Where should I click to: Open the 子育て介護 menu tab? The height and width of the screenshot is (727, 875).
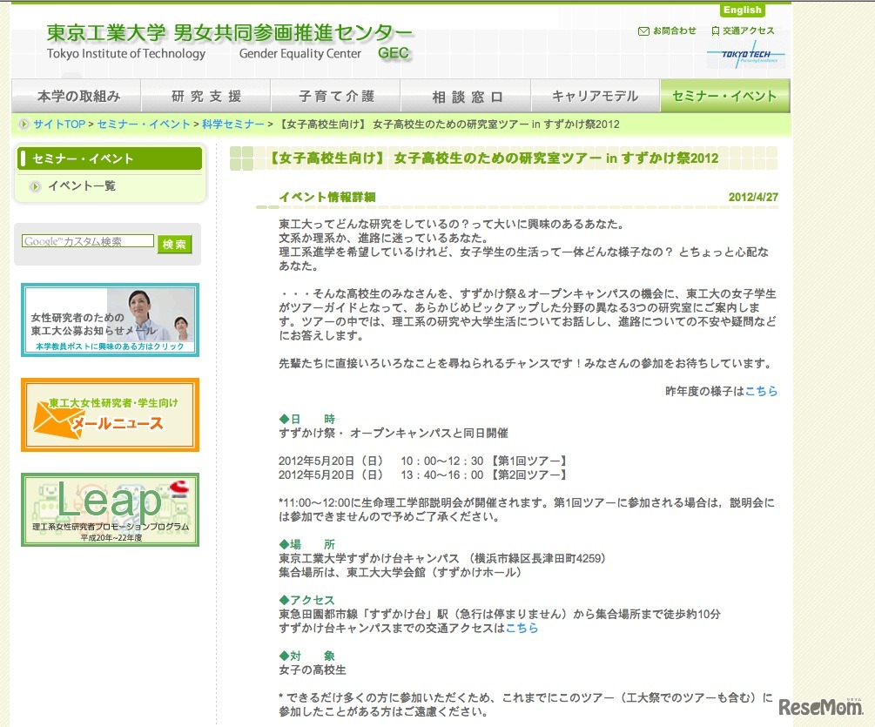pos(336,96)
